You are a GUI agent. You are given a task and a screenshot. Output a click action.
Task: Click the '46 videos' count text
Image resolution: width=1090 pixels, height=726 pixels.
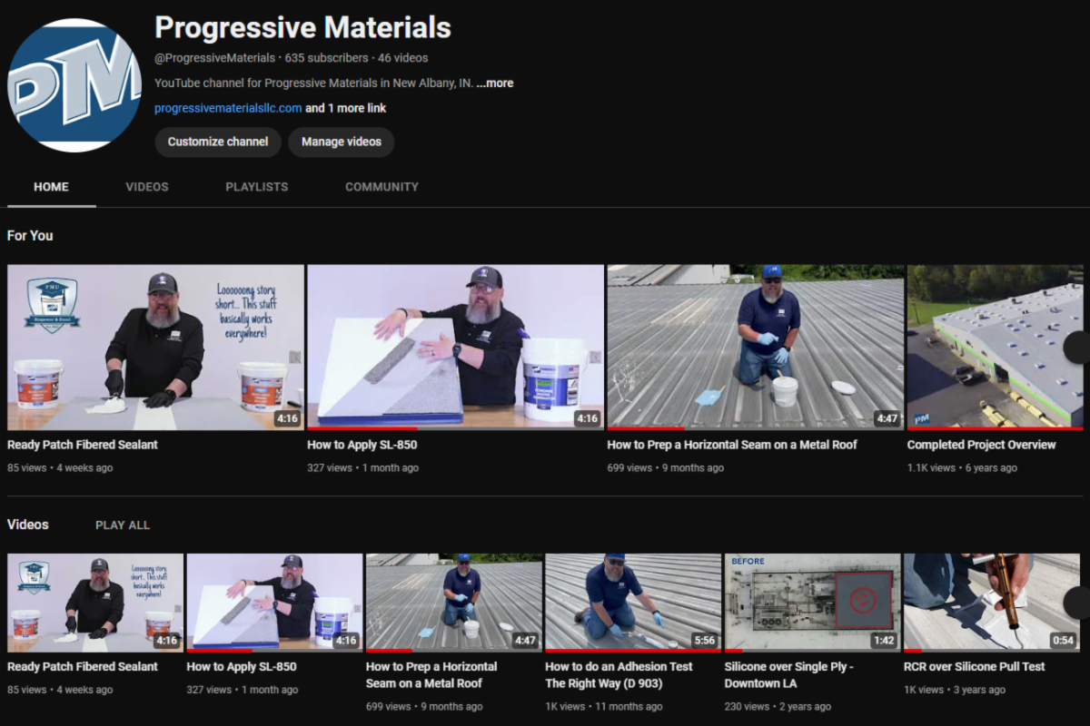(x=403, y=57)
